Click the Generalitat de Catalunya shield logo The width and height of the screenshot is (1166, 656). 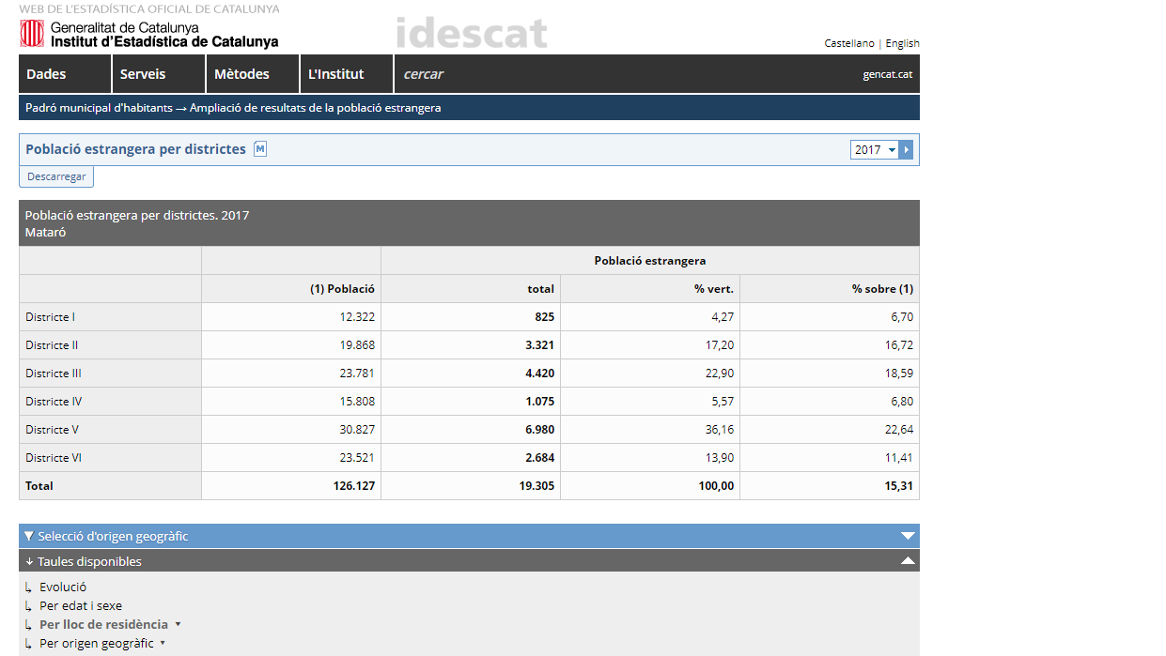coord(32,35)
